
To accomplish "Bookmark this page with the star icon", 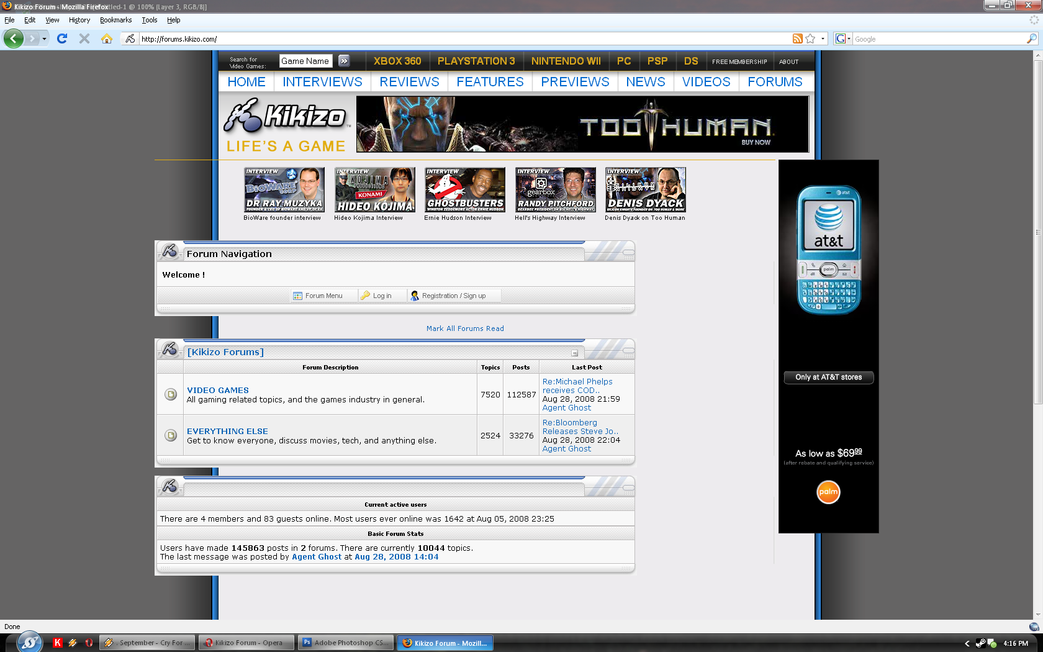I will pyautogui.click(x=810, y=38).
